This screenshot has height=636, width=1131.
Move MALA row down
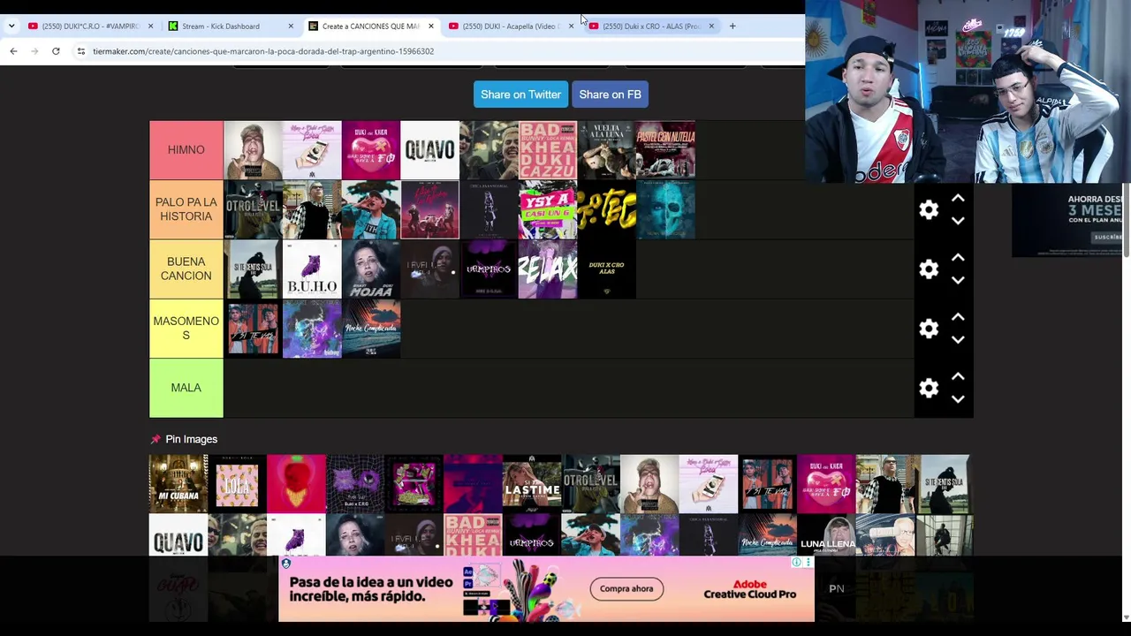click(x=958, y=398)
